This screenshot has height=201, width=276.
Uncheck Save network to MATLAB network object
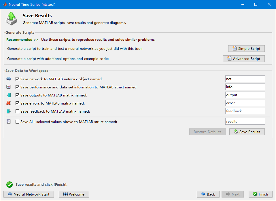18,79
